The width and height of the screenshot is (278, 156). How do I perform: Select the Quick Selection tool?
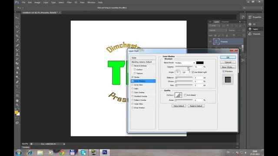pos(17,32)
